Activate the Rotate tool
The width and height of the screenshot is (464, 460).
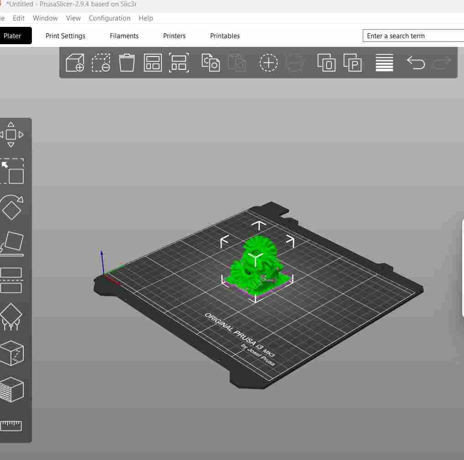(12, 207)
